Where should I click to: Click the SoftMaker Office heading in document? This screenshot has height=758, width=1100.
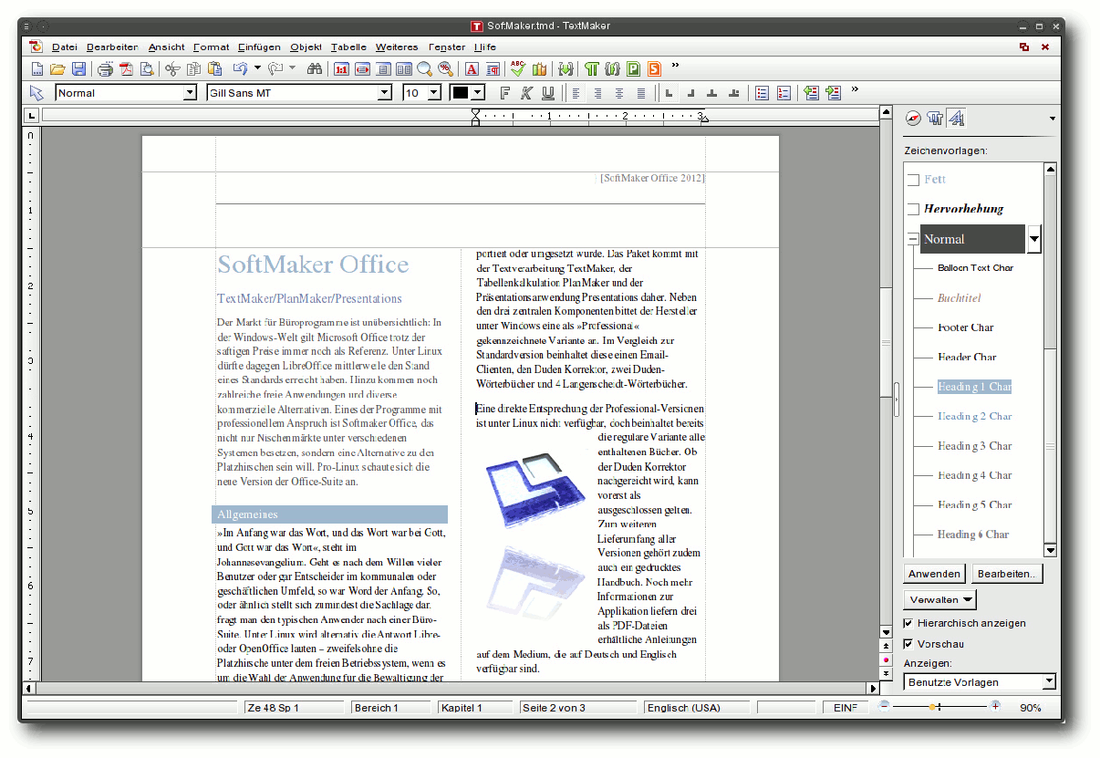pos(313,265)
